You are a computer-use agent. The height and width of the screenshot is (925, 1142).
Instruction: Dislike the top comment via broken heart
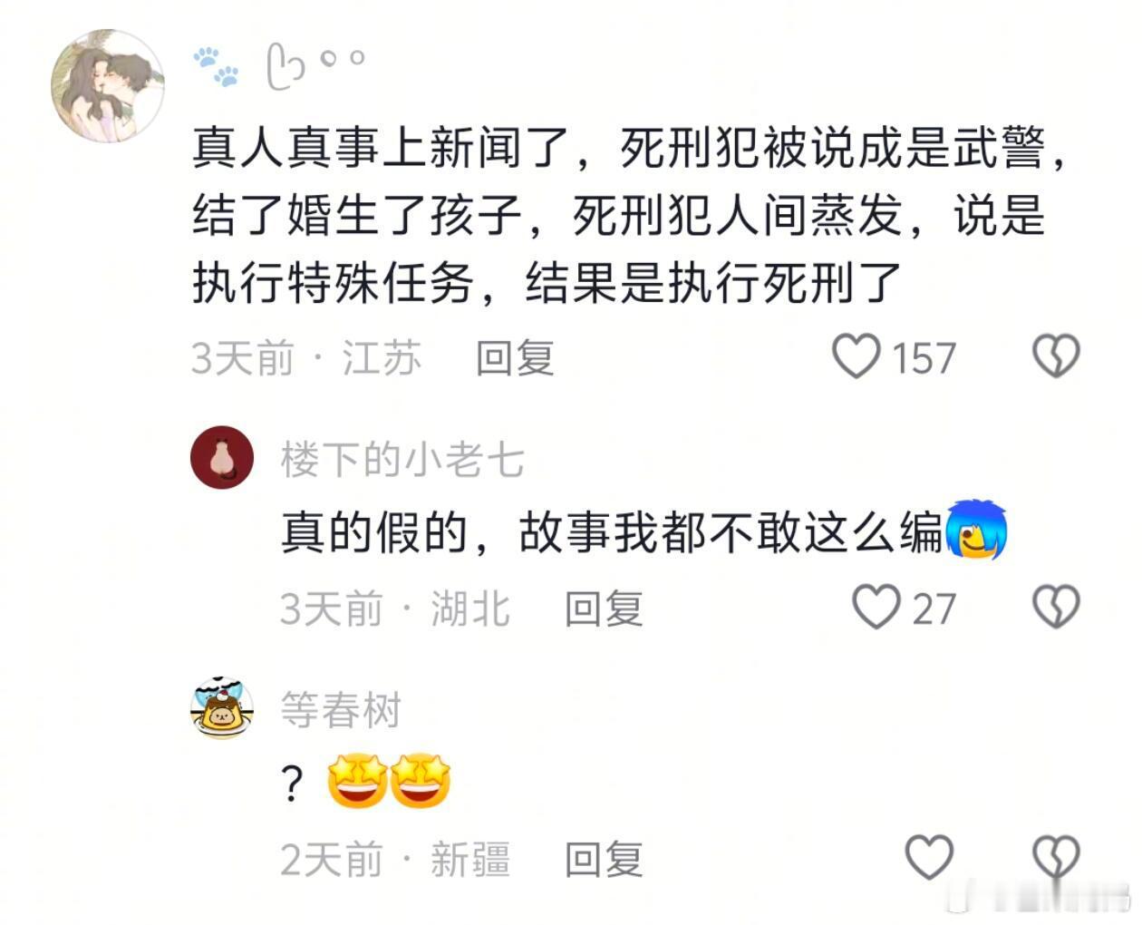pos(1056,355)
